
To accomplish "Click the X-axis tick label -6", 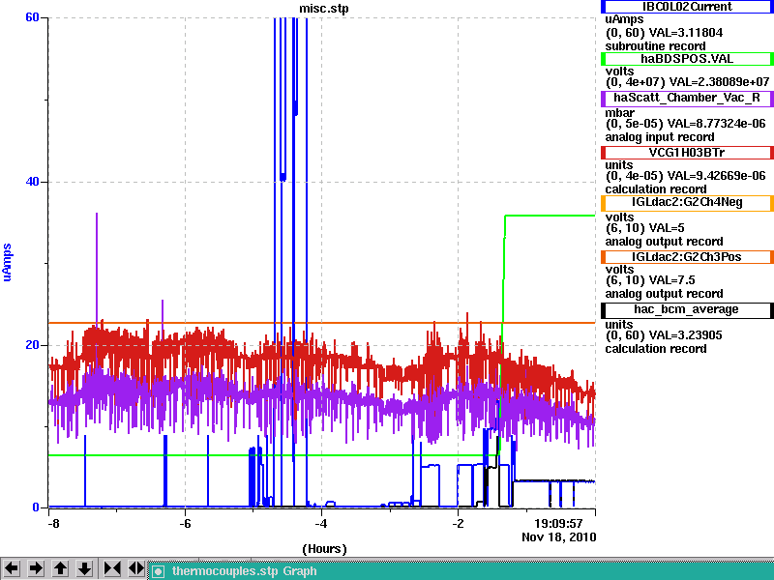I will click(185, 523).
